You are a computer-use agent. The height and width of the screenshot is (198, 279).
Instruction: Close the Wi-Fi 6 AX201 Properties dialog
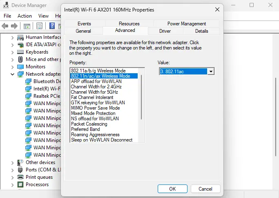pos(217,10)
